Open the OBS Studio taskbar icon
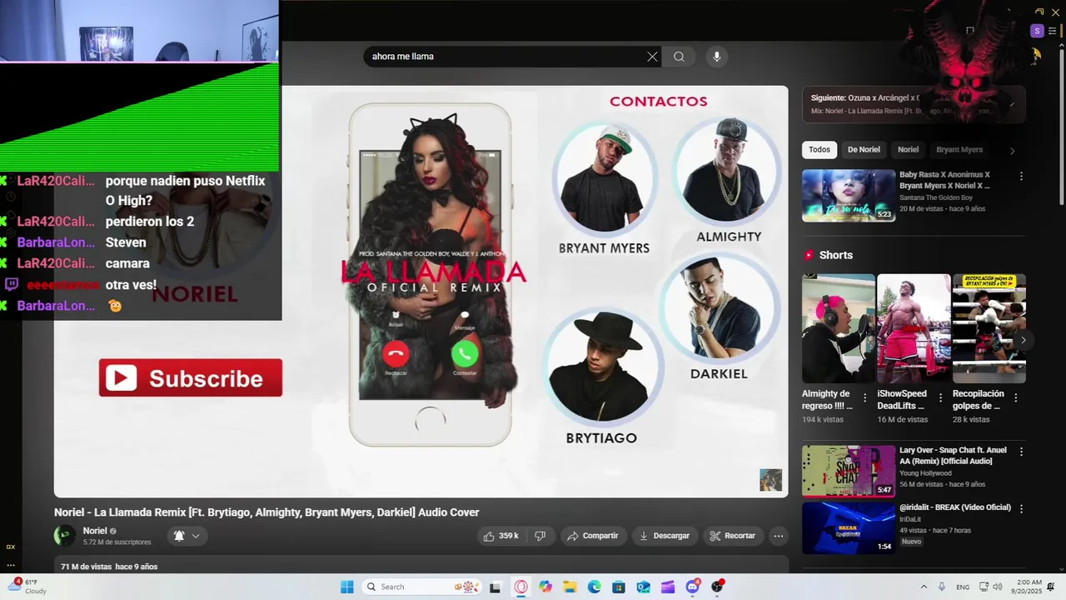The image size is (1066, 600). click(717, 587)
